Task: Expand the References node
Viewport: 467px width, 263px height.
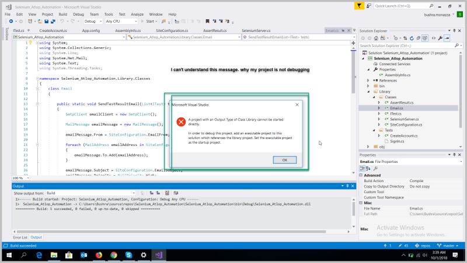Action: click(368, 80)
